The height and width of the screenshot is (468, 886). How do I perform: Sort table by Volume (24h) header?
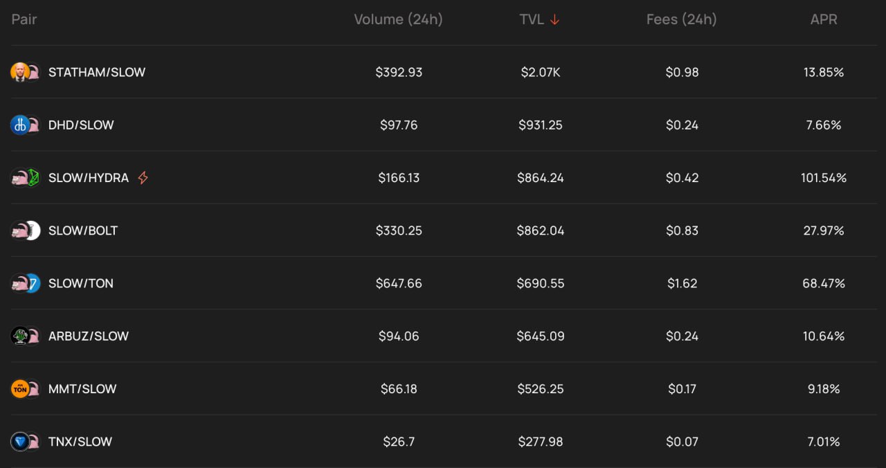coord(398,19)
